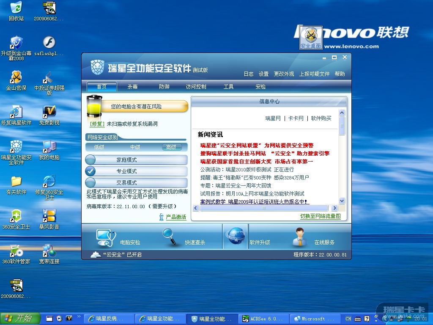Start 电脑安检 computer check
The image size is (433, 325).
pyautogui.click(x=119, y=238)
